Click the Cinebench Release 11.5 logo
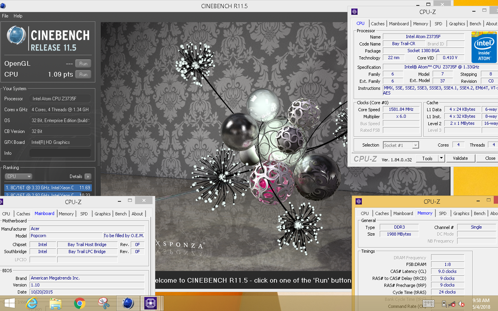The height and width of the screenshot is (311, 498). (x=48, y=38)
